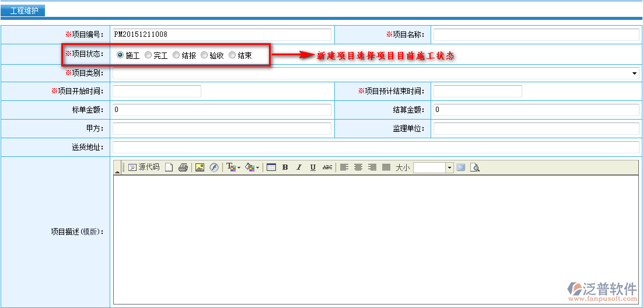Click the 甲方 input field
Viewport: 643px width, 308px height.
click(222, 129)
